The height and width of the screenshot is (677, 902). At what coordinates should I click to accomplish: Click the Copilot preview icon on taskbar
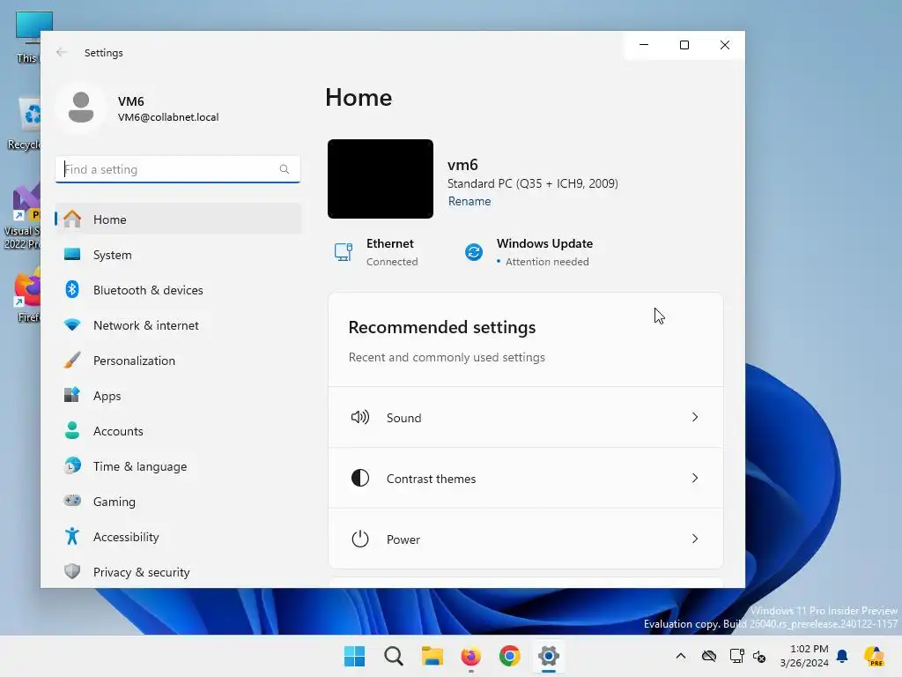tap(875, 656)
